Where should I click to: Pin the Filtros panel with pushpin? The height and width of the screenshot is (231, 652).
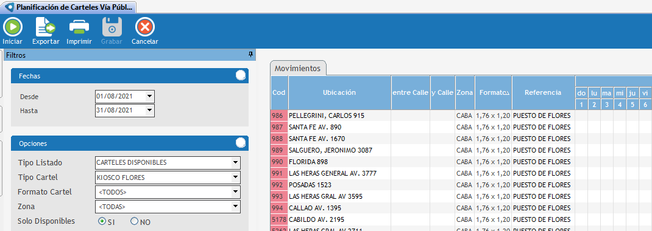pos(250,55)
